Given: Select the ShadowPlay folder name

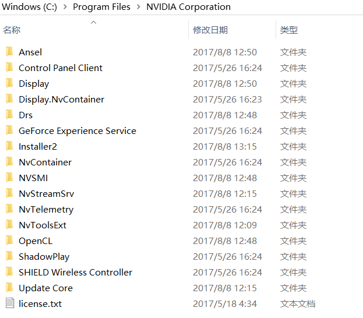Looking at the screenshot, I should click(x=44, y=257).
